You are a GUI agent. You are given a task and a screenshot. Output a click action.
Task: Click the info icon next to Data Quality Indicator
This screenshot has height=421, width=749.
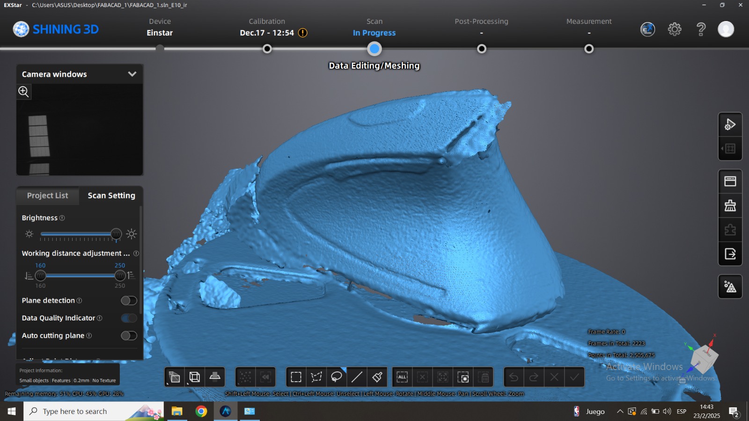coord(99,318)
